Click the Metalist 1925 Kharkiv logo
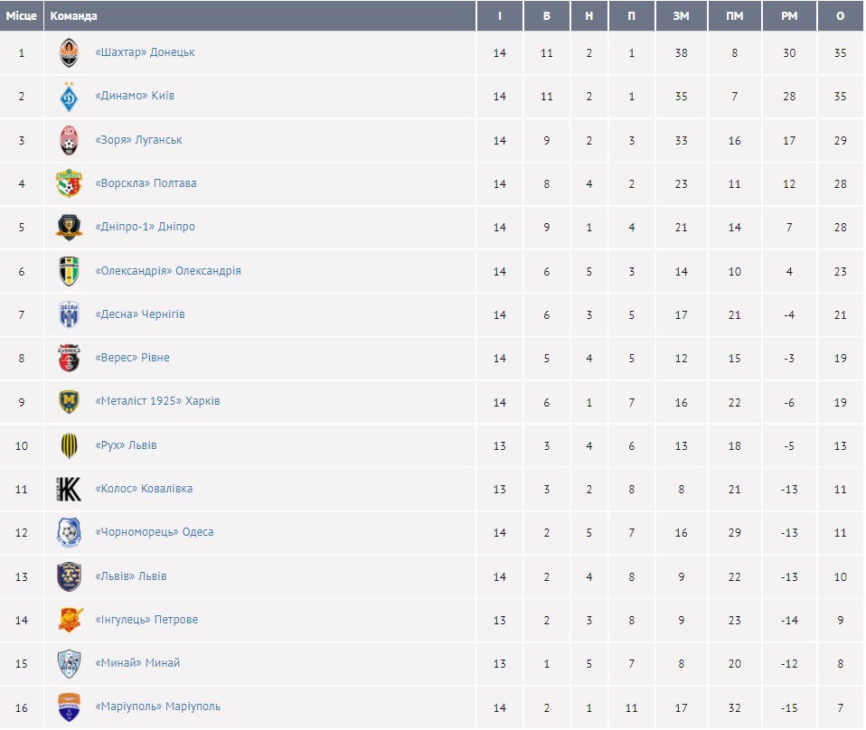This screenshot has width=866, height=730. tap(69, 401)
